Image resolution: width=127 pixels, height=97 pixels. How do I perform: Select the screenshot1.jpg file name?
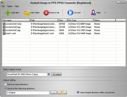point(13,30)
